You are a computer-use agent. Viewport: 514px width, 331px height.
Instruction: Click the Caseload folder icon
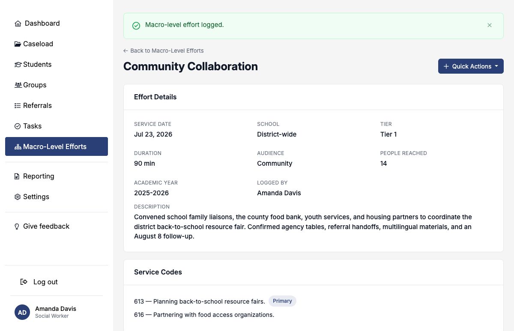(18, 44)
